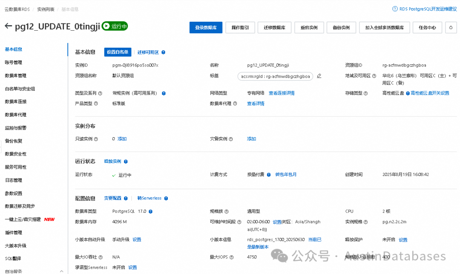
Task: Edit the tag with the pencil icon
Action: click(x=319, y=76)
